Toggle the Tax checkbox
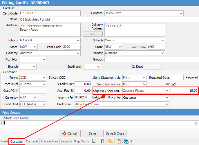 [x=173, y=84]
